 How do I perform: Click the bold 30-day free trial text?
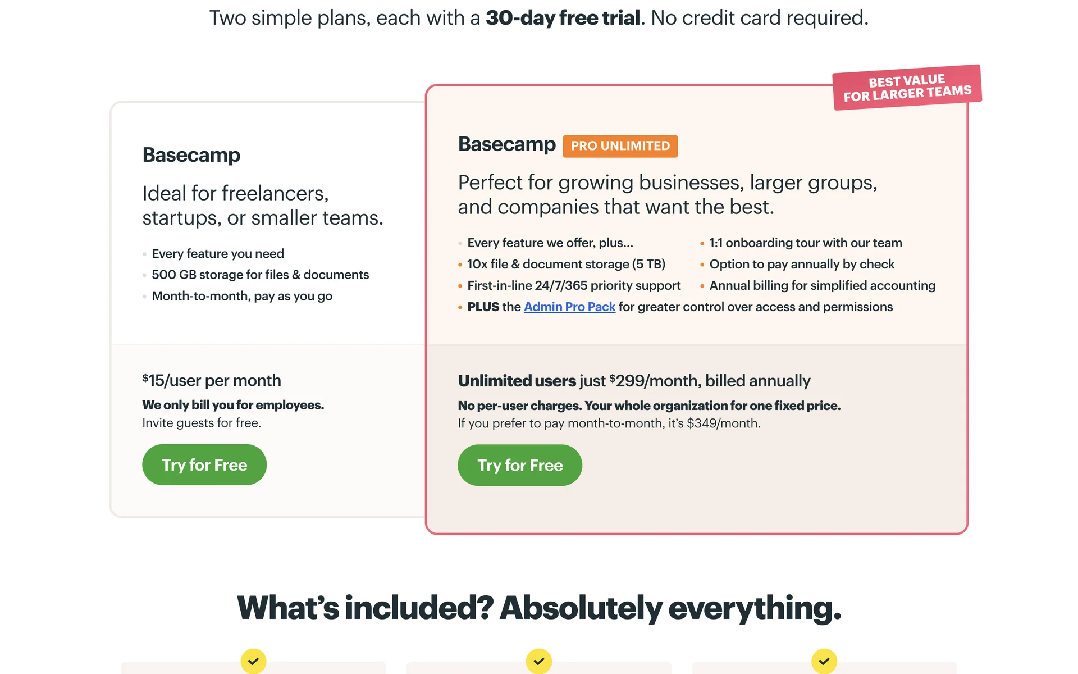pyautogui.click(x=563, y=18)
